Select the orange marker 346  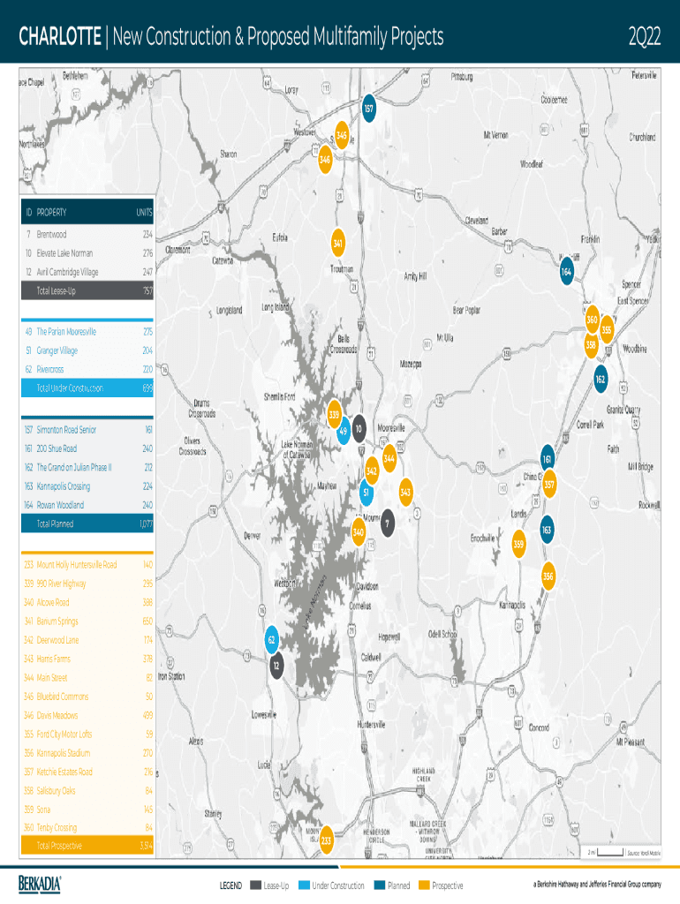[x=325, y=159]
